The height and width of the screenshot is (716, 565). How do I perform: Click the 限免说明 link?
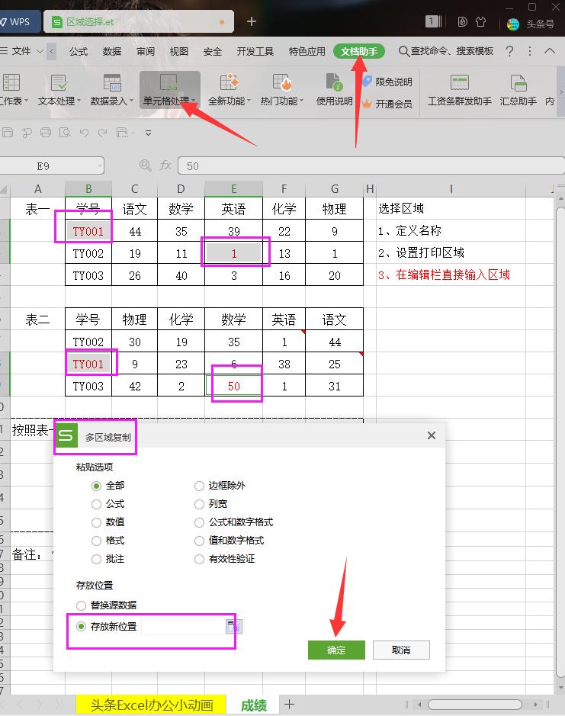pos(387,82)
